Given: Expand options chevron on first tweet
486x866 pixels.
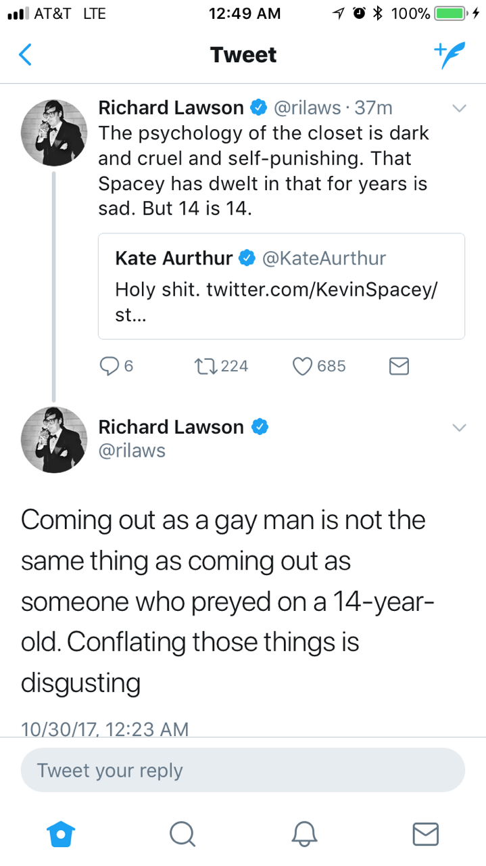Looking at the screenshot, I should click(459, 108).
